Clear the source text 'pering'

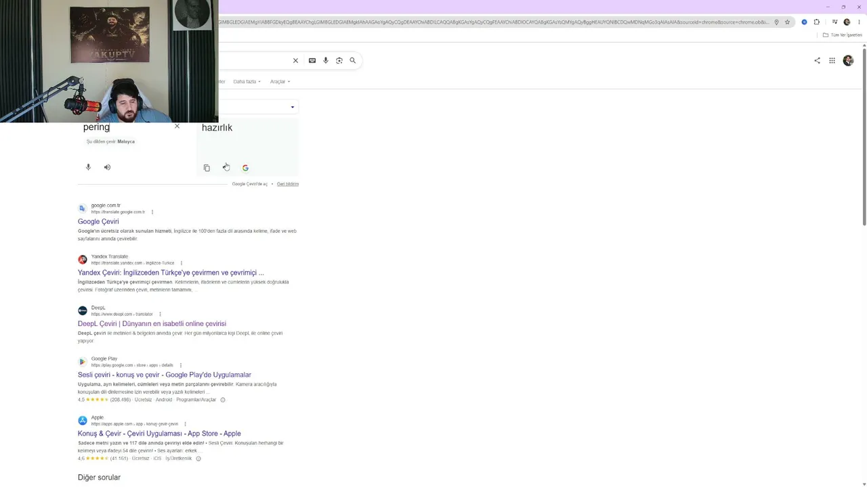tap(177, 126)
